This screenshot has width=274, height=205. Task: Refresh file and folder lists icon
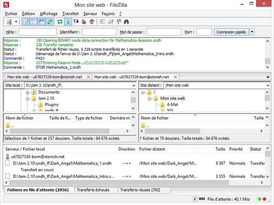[60, 22]
